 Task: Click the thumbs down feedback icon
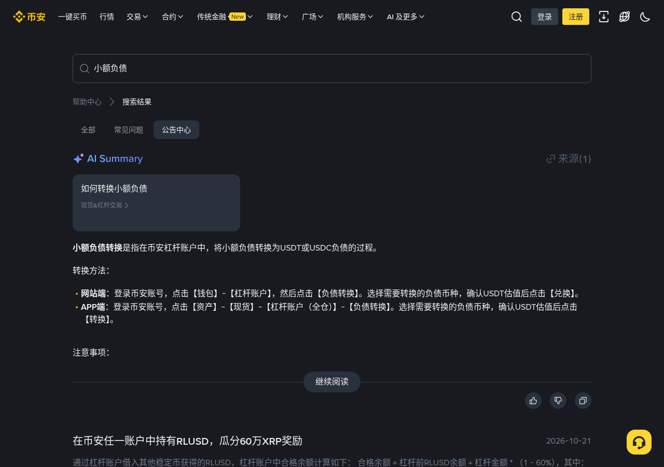coord(558,401)
